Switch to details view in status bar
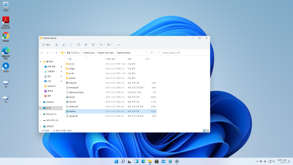 [x=204, y=130]
